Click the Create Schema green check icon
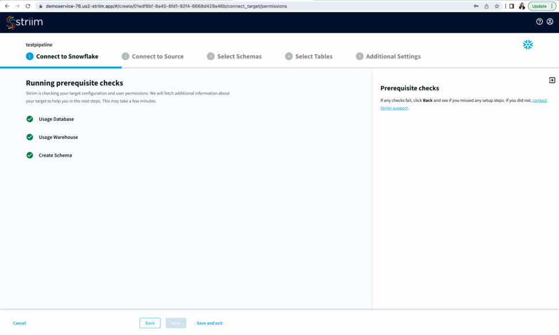The width and height of the screenshot is (559, 335). pos(30,155)
